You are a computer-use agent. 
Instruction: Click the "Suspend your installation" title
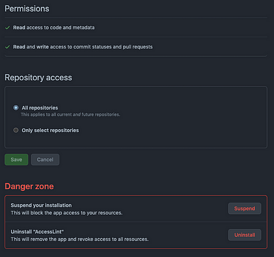coord(41,205)
